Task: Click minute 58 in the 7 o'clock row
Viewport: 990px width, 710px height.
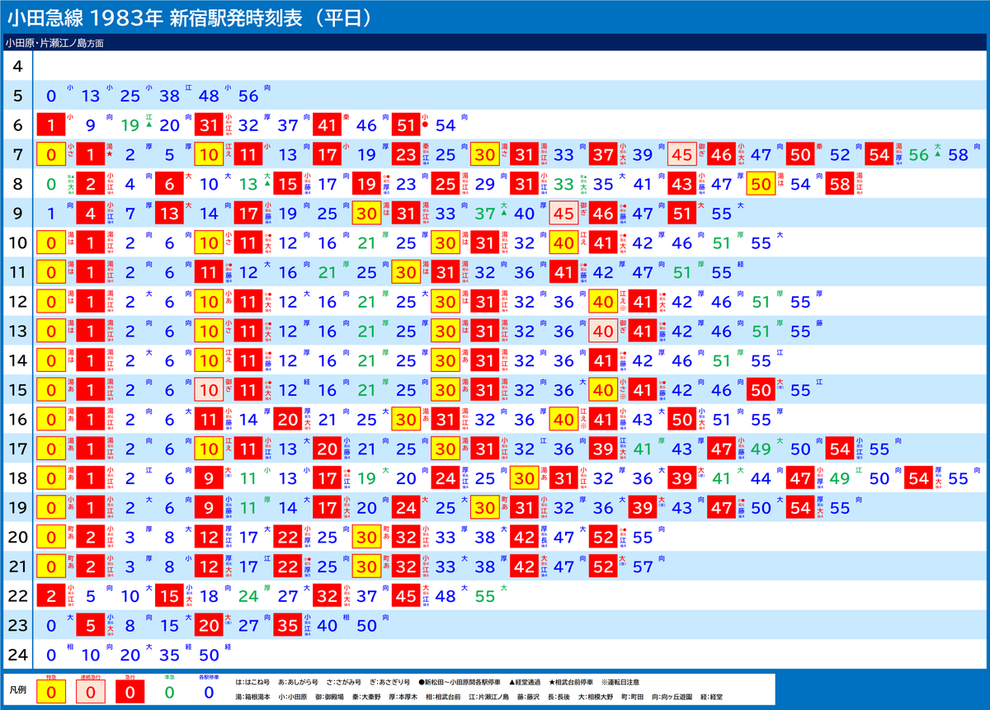Action: coord(958,154)
